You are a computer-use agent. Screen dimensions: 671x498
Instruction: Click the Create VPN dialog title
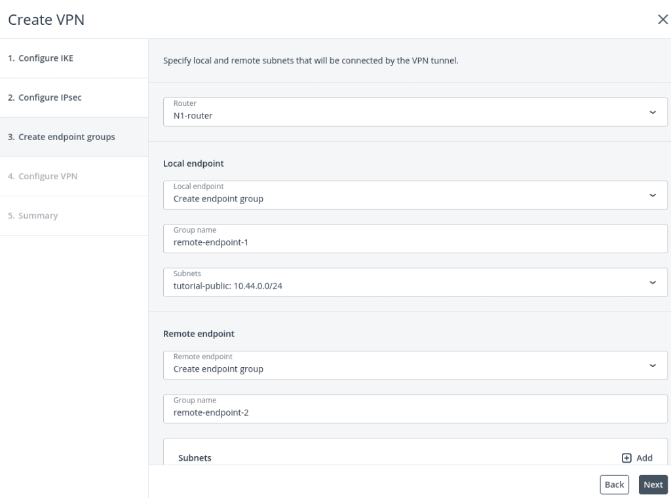point(47,20)
